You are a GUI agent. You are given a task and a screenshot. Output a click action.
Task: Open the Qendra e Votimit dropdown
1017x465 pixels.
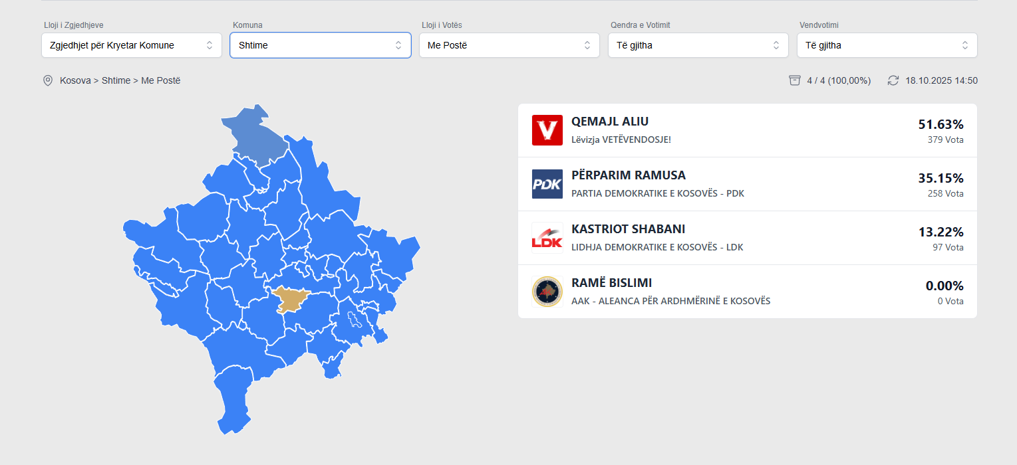698,45
